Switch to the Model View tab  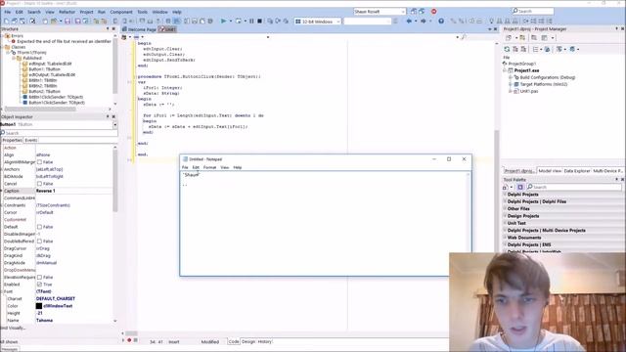[550, 171]
